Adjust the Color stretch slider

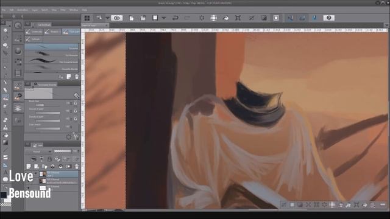tap(48, 128)
